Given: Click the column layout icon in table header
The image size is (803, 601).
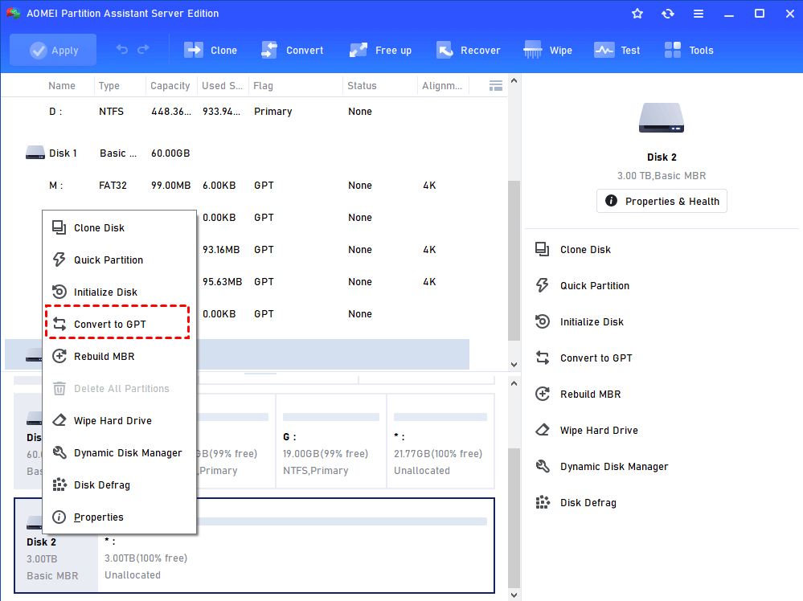Looking at the screenshot, I should (495, 85).
